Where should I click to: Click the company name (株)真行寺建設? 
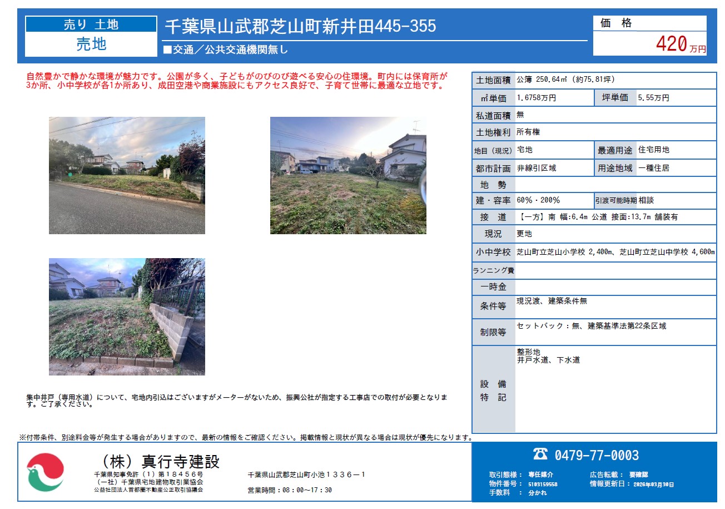(x=159, y=461)
